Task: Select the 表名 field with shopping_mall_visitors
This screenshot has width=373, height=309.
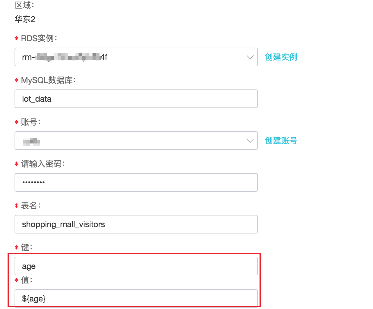Action: coord(136,224)
